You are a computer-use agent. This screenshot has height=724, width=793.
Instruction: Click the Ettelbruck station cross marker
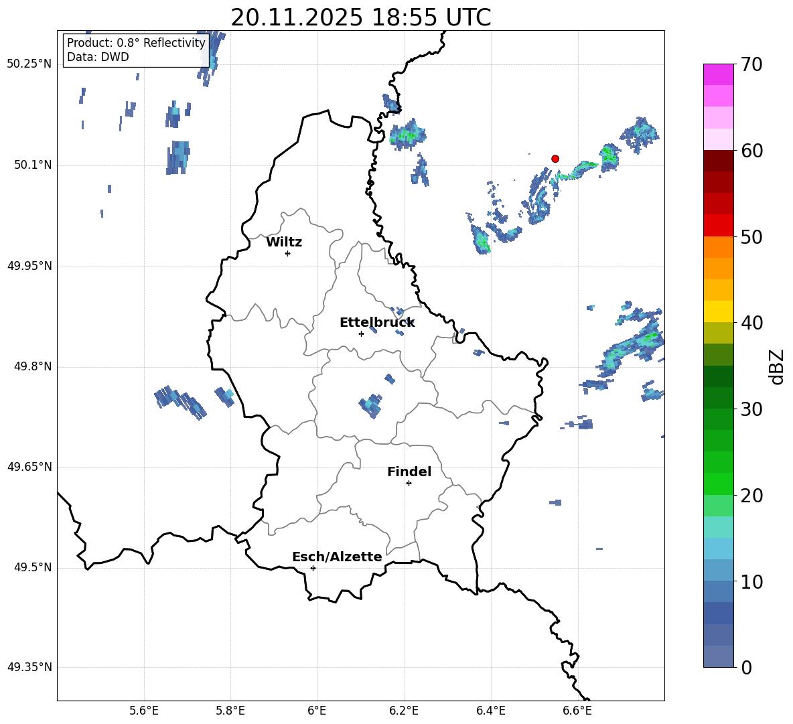coord(361,334)
